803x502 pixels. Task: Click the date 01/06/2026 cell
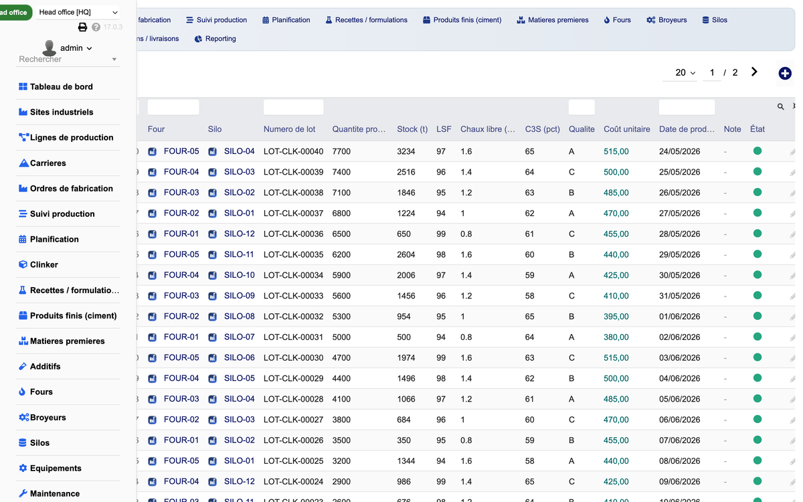[680, 317]
